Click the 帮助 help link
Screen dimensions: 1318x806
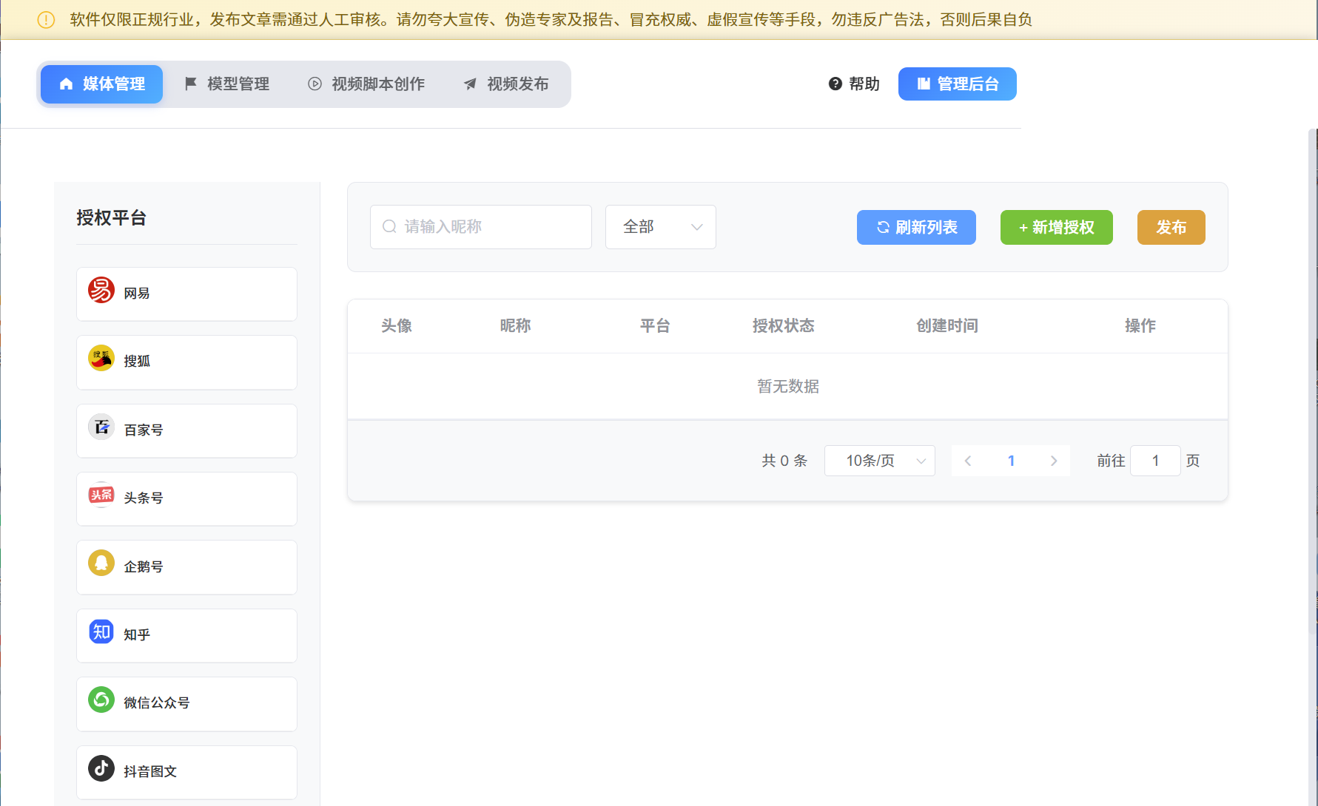point(854,84)
